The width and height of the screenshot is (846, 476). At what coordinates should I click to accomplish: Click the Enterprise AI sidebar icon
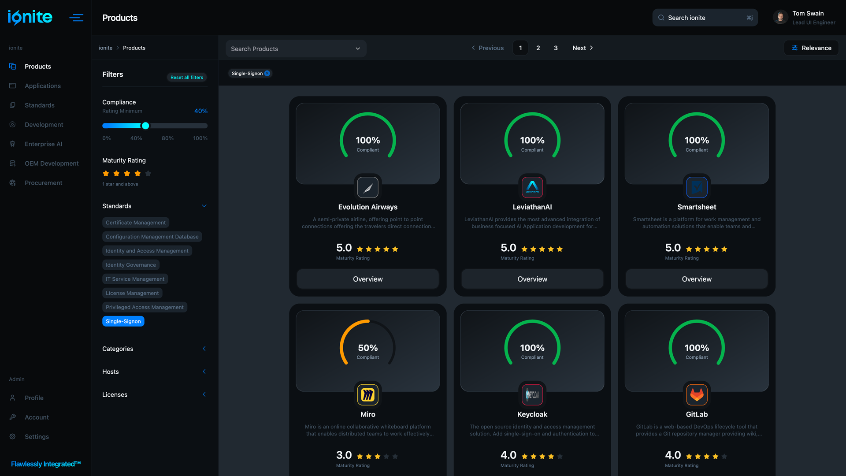(12, 144)
